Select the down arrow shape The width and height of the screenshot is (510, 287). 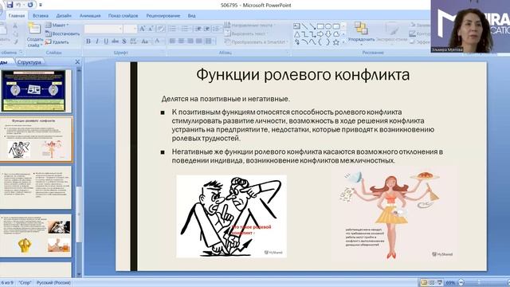(x=328, y=34)
